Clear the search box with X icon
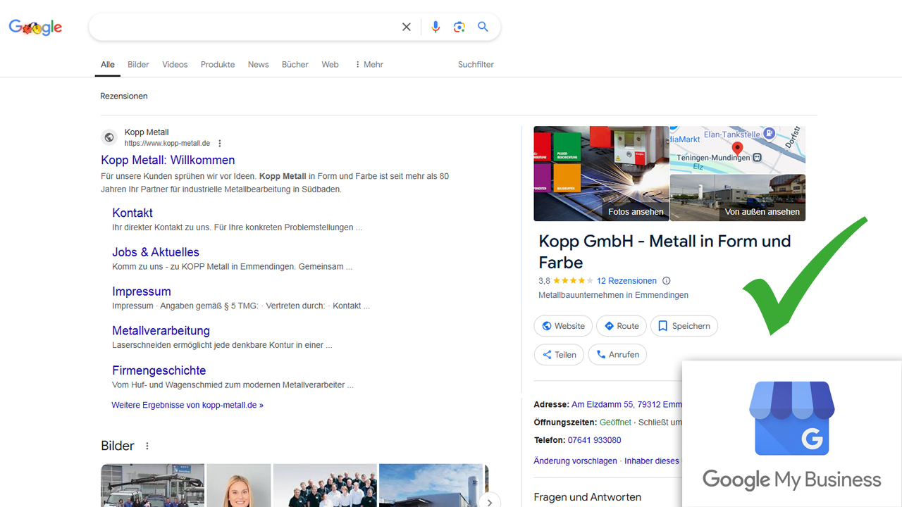Screen dimensions: 902x507 coord(407,27)
